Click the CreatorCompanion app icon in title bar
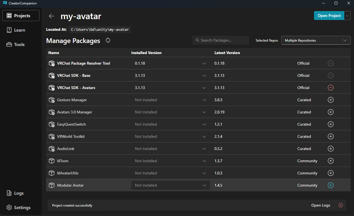The width and height of the screenshot is (354, 216). 5,3
